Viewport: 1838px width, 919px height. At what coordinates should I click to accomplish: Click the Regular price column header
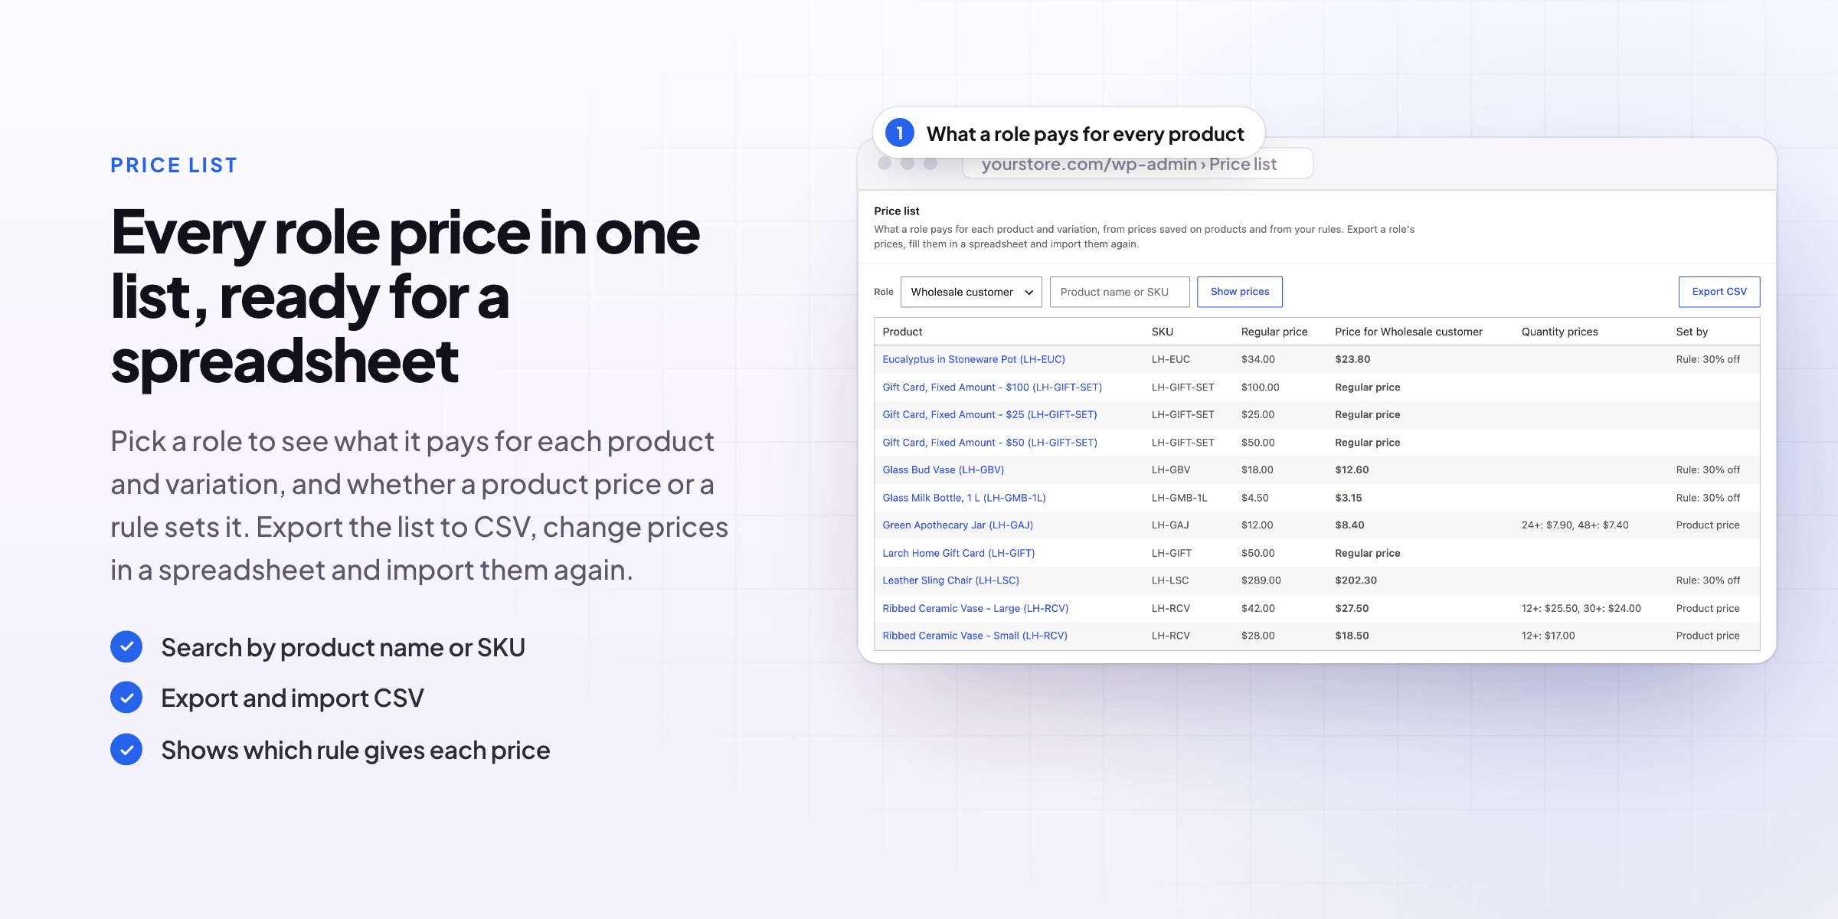(x=1274, y=332)
